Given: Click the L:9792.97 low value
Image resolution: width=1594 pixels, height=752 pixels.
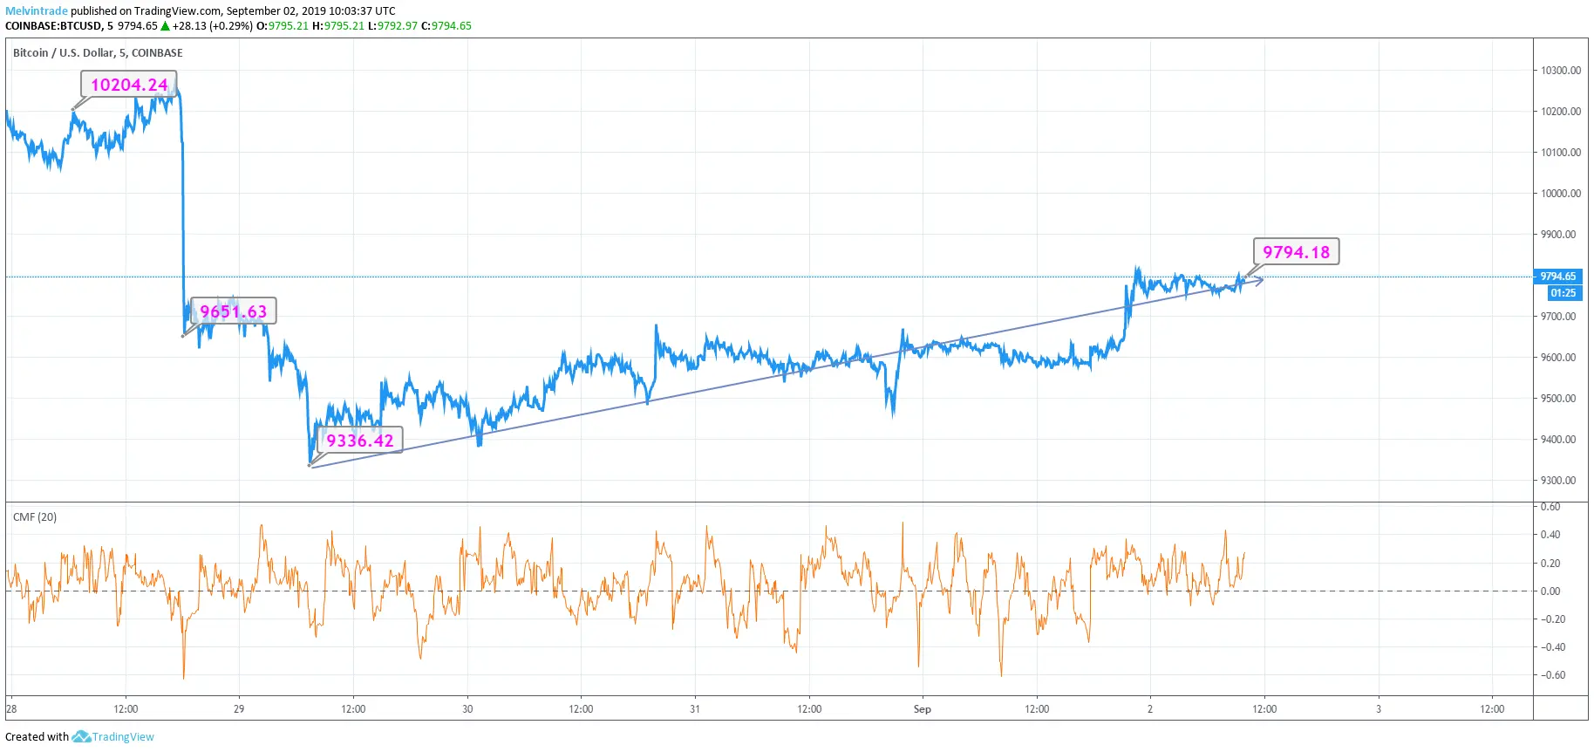Looking at the screenshot, I should [392, 26].
